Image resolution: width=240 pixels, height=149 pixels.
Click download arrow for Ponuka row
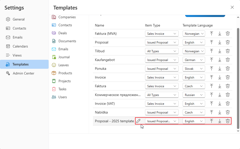[219, 68]
